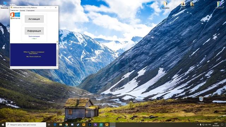Viewport: 226px width, 127px height.
Task: Select the rightmost top desktop icon
Action: tap(219, 5)
